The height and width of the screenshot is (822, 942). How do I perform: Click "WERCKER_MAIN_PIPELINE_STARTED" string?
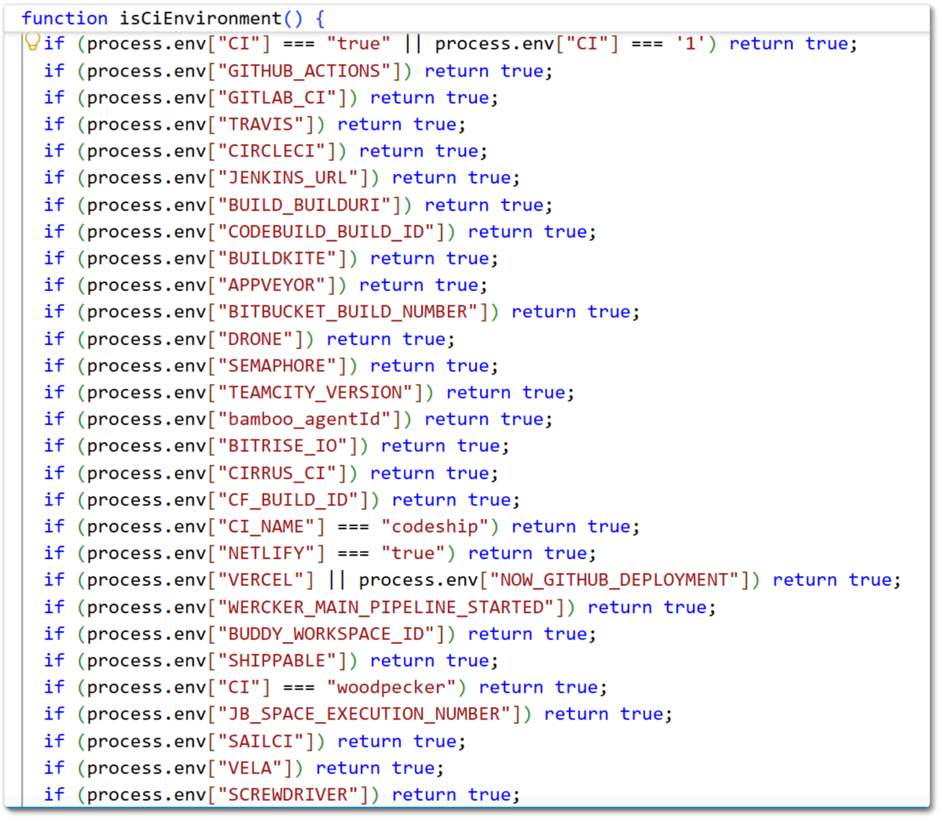point(391,607)
